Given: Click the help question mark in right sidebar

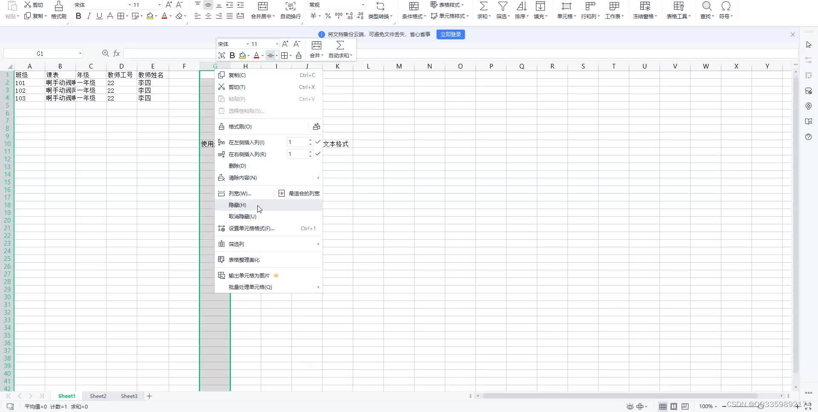Looking at the screenshot, I should [x=809, y=137].
